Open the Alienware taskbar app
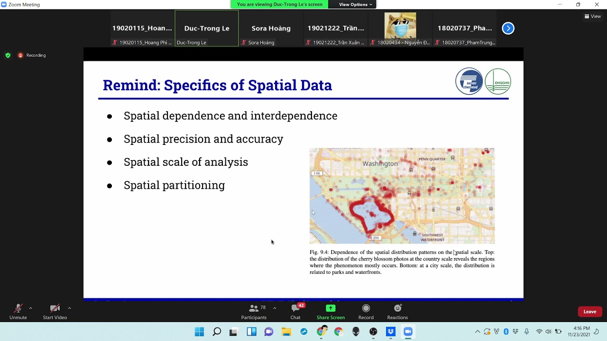 point(356,332)
